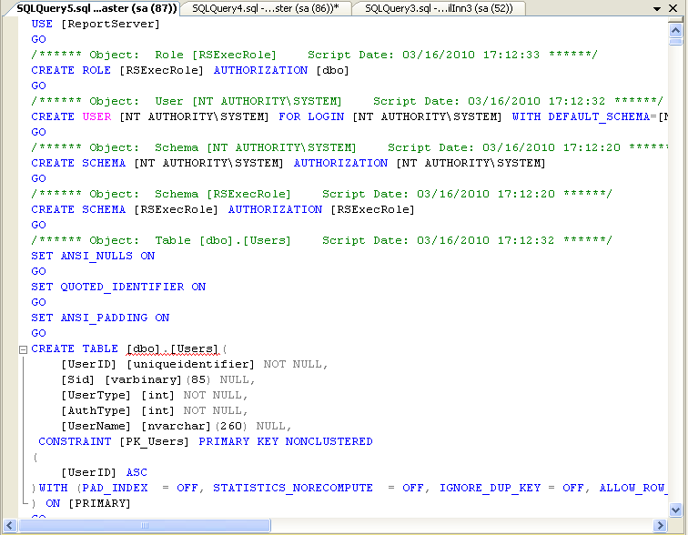Click [AuthType] [int] column line

click(x=154, y=410)
